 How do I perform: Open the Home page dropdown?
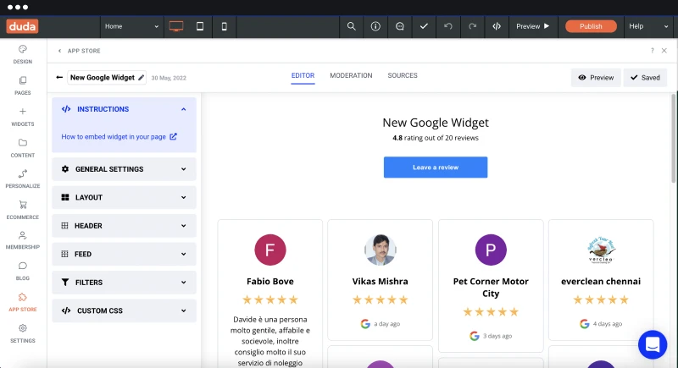pyautogui.click(x=132, y=26)
